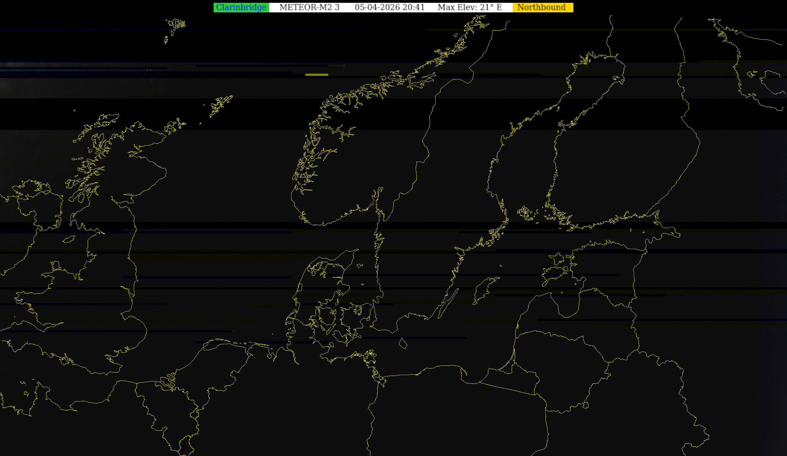Click the yellow Northbound direction label
This screenshot has width=787, height=456.
542,8
